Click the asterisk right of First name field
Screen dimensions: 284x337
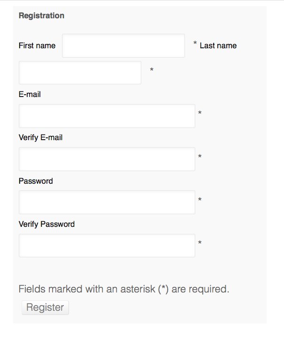tap(195, 44)
